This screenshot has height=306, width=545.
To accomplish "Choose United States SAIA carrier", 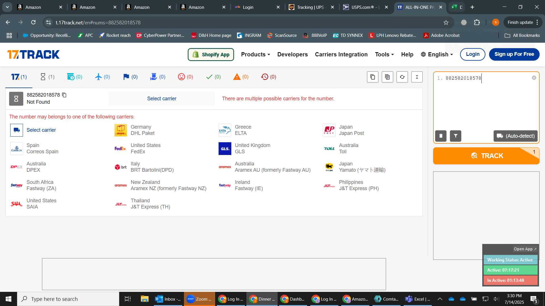I will [x=33, y=204].
